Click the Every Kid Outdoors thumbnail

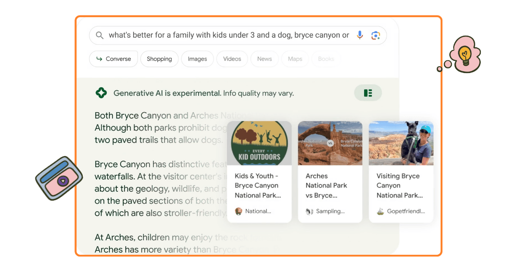tap(259, 143)
